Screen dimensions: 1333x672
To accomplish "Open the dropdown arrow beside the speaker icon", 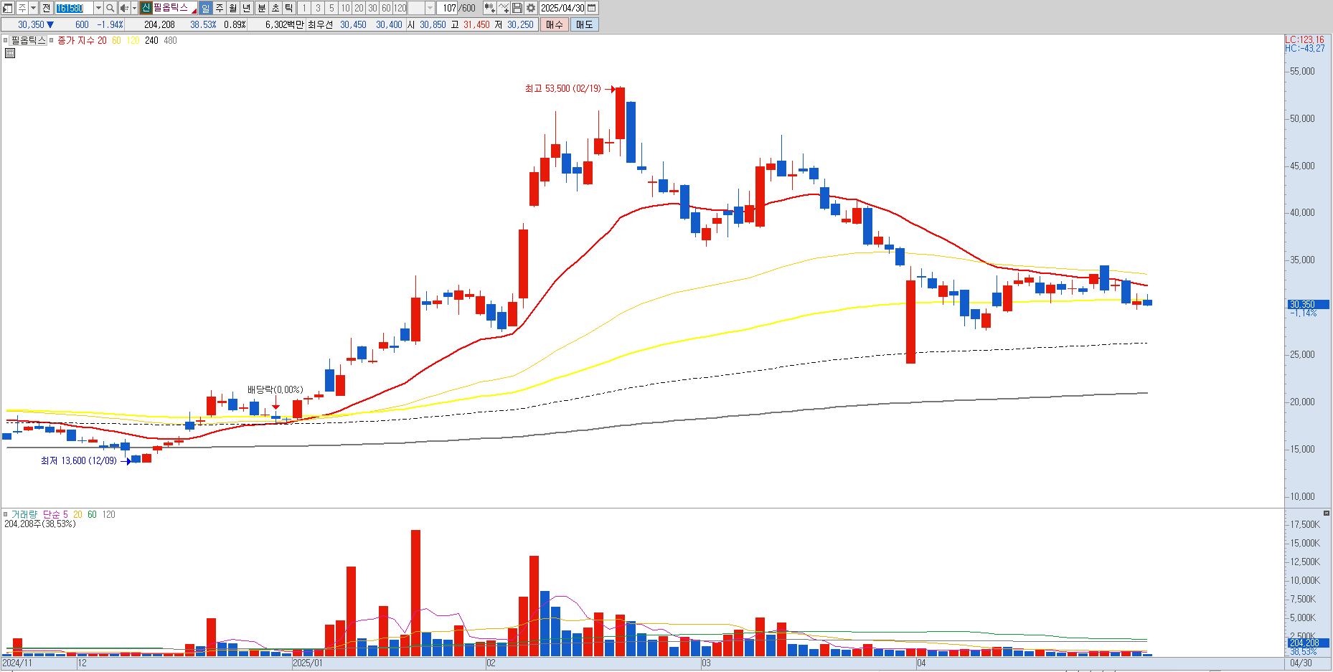I will click(134, 8).
